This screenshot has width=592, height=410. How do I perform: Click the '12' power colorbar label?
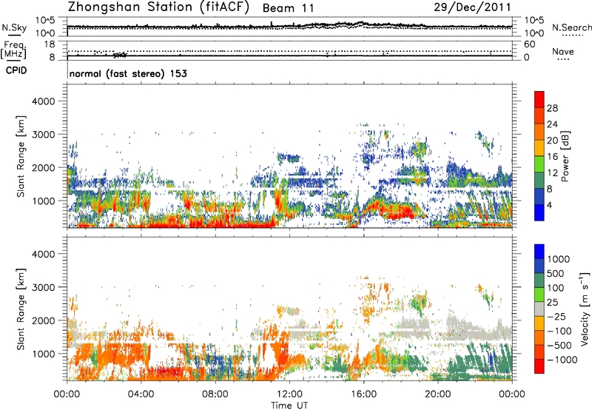click(x=552, y=173)
